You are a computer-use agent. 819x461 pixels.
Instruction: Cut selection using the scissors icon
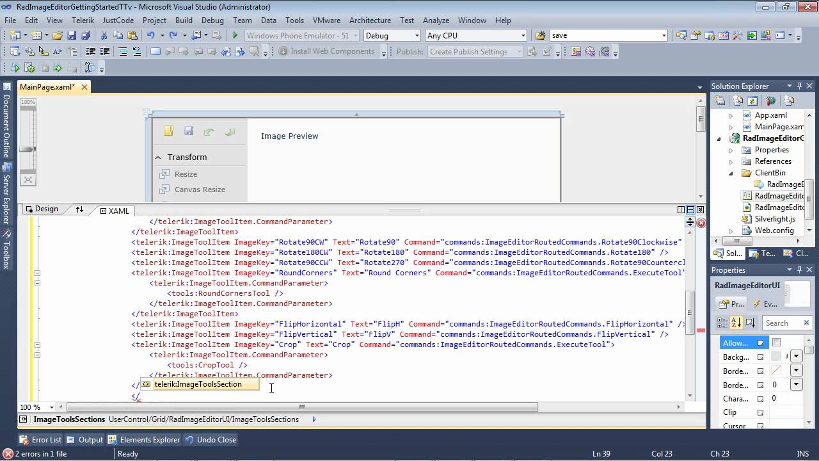104,36
